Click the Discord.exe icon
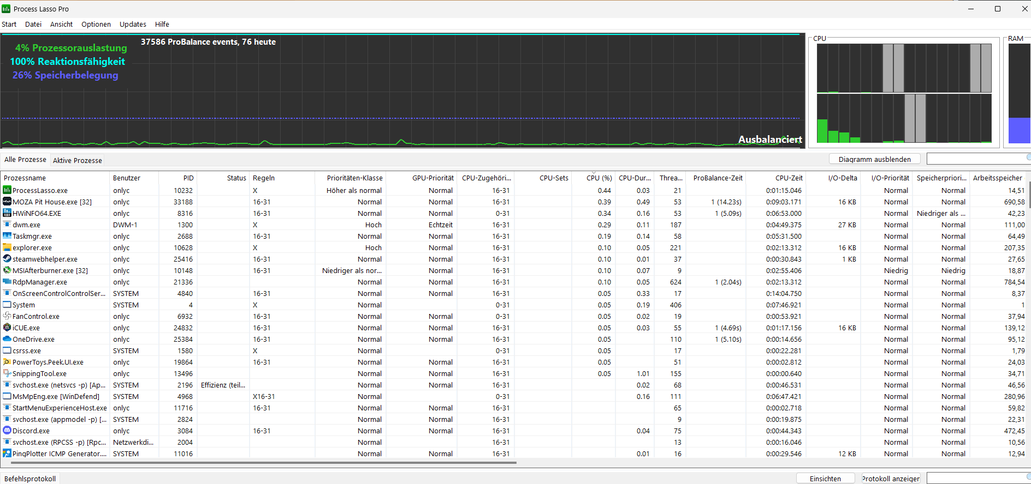 click(7, 431)
